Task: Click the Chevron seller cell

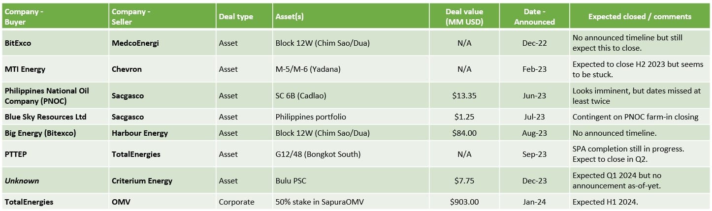Action: coord(127,69)
